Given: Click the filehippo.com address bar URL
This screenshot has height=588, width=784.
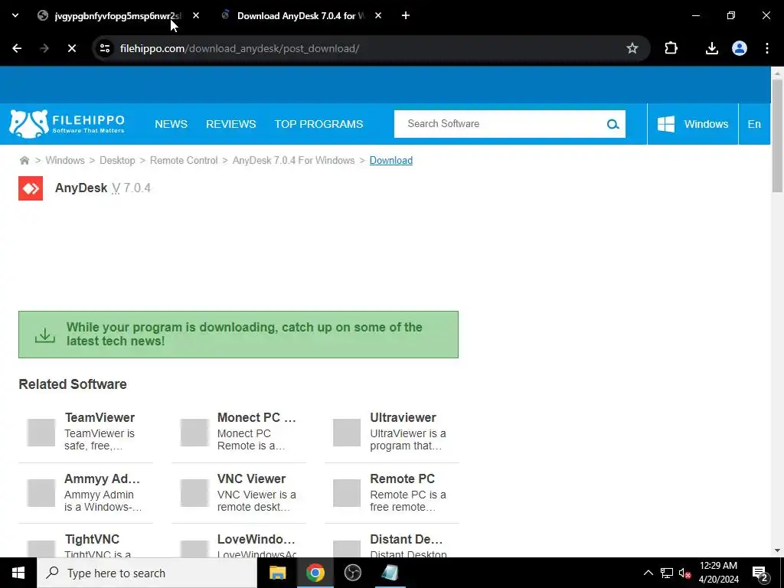Looking at the screenshot, I should click(240, 48).
